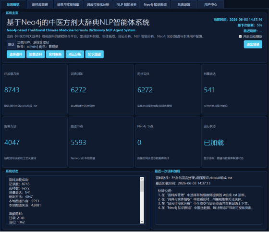Click quick tip 4 about Neo4j 知识图谱
Viewport: 269px width, 232px height.
[206, 208]
